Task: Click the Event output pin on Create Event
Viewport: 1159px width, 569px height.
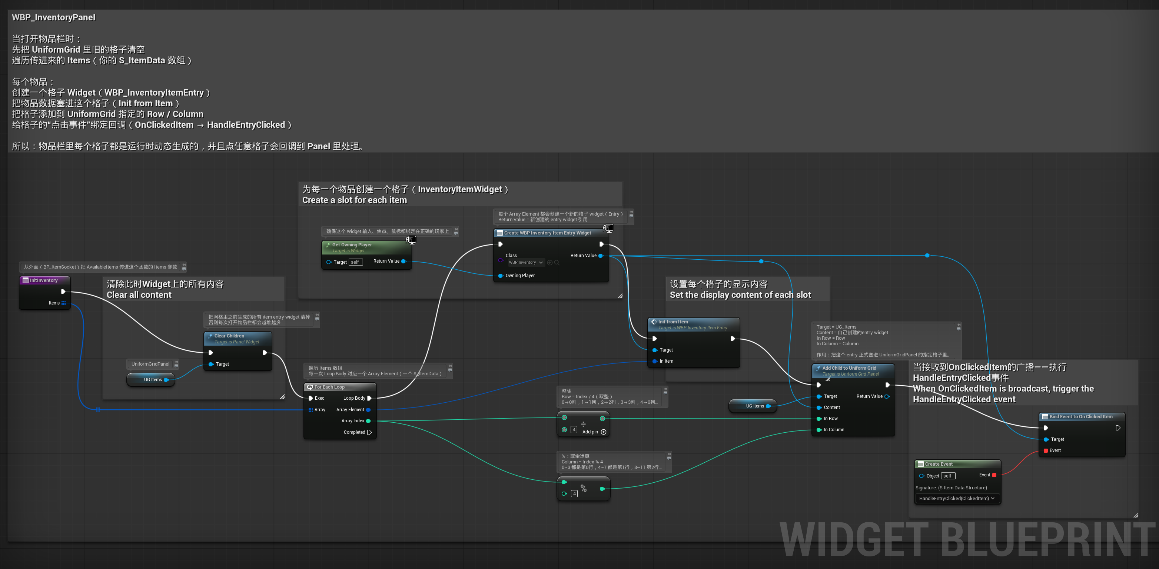Action: [994, 475]
